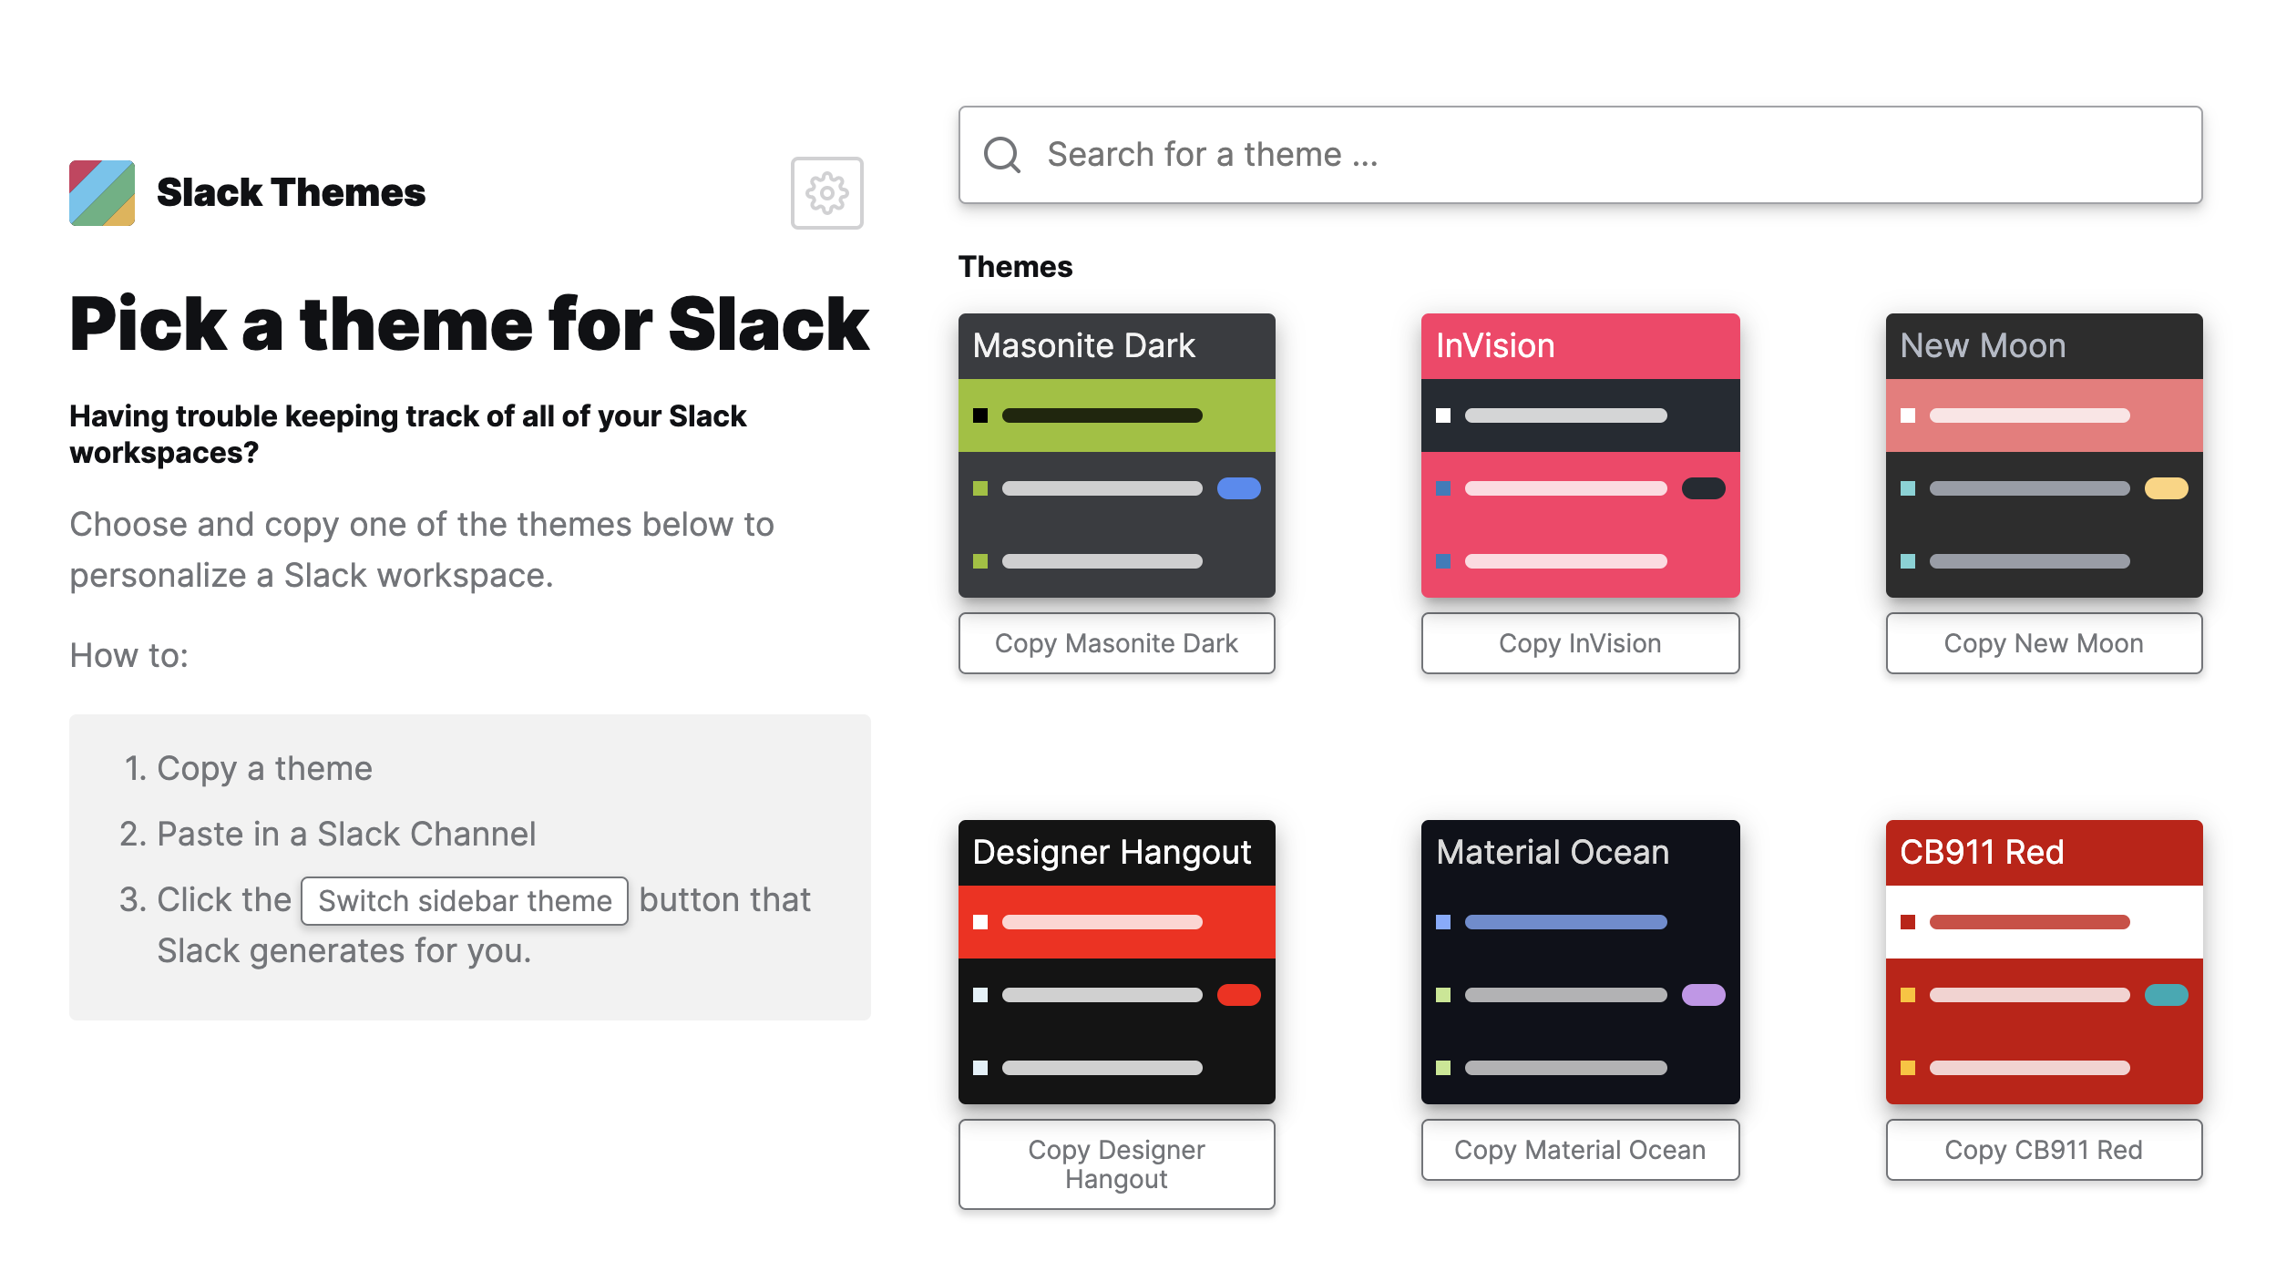Copy the Masonite Dark theme
This screenshot has height=1261, width=2276.
(x=1116, y=643)
